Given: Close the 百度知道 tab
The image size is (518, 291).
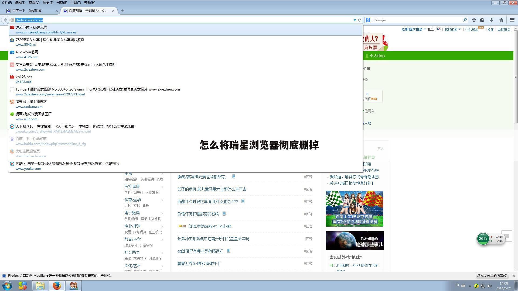Looking at the screenshot, I should 113,11.
